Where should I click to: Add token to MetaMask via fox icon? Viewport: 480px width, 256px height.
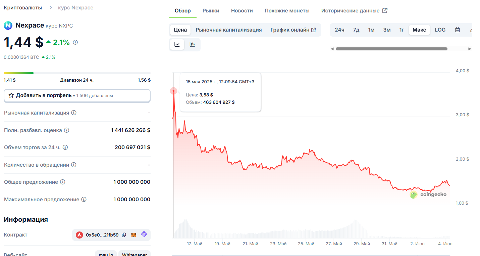[x=134, y=235]
